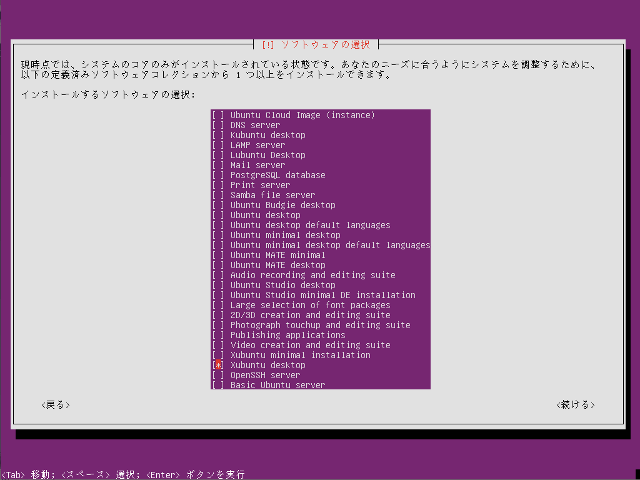This screenshot has width=640, height=480.
Task: Tick the Lubuntu Desktop checkbox
Action: tap(218, 155)
